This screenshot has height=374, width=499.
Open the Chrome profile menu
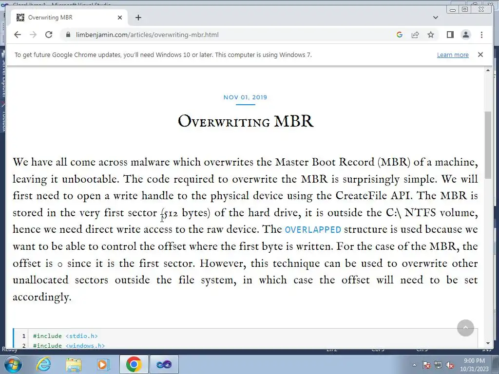coord(465,35)
